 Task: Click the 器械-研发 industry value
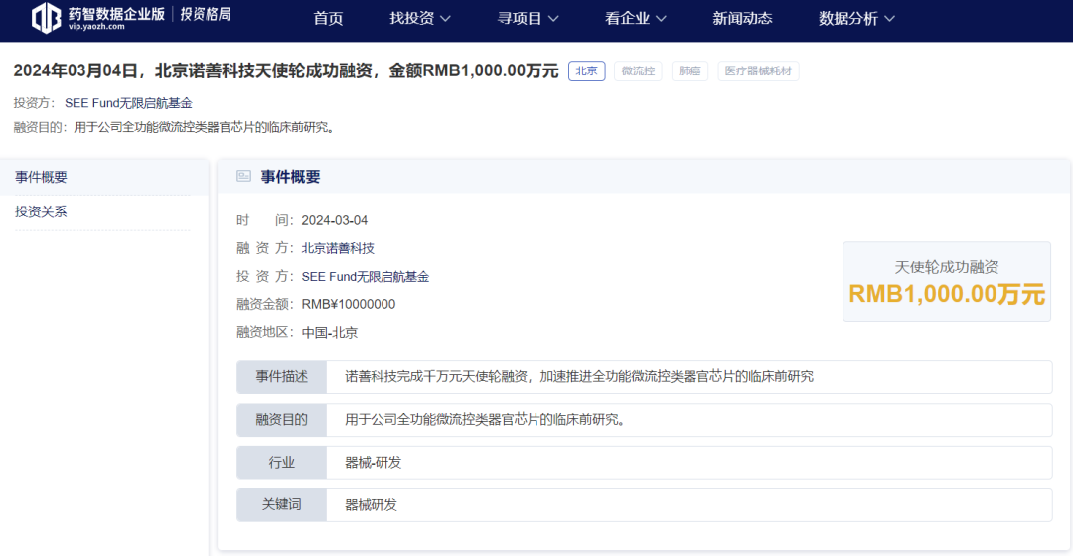click(x=373, y=463)
